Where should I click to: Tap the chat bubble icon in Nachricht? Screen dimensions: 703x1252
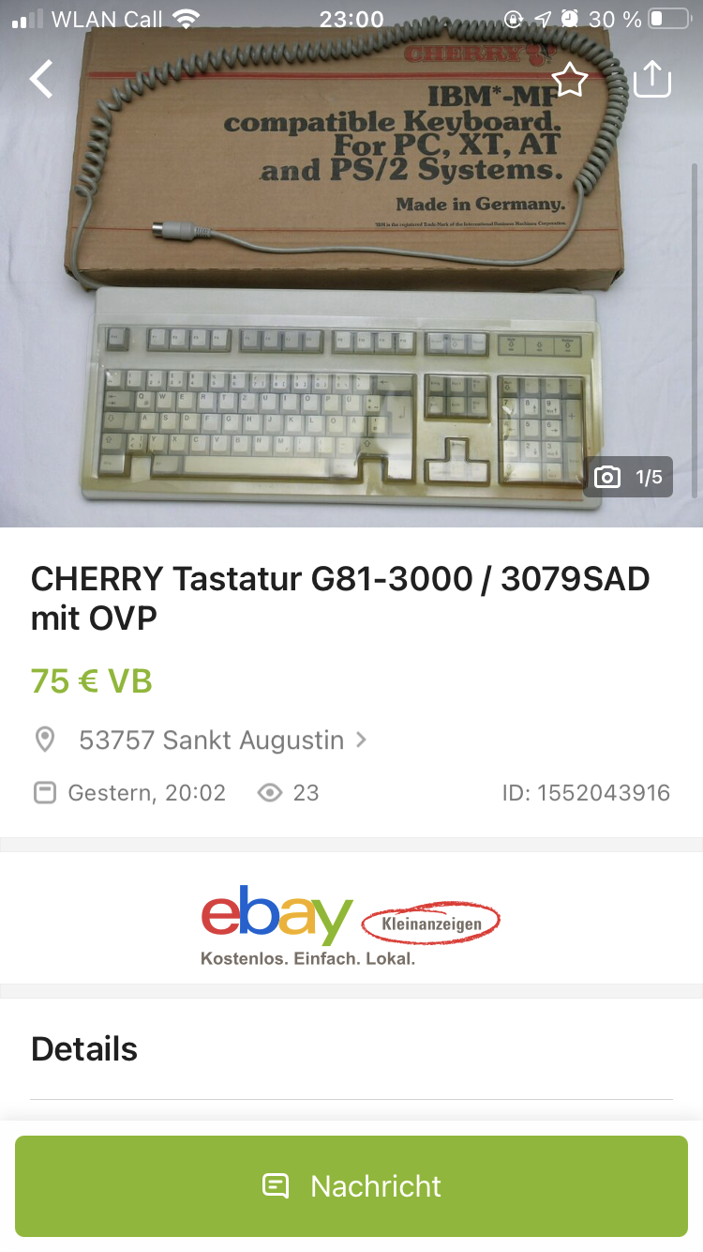276,1186
